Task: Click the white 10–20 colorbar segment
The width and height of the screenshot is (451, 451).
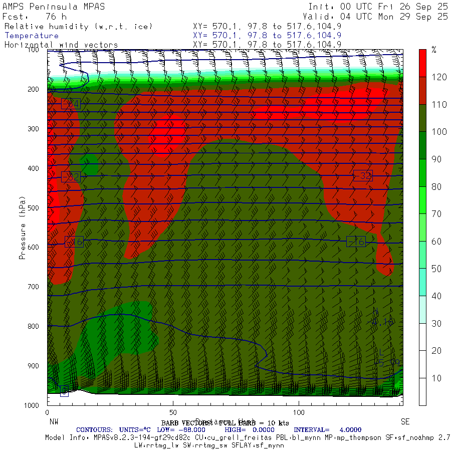Action: (422, 364)
